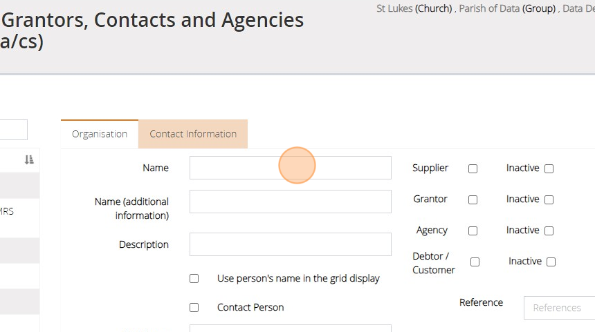
Task: Check the Inactive box beside Supplier
Action: 549,168
